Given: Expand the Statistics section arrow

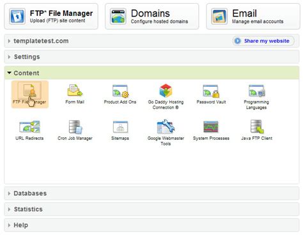Looking at the screenshot, I should pyautogui.click(x=9, y=209).
